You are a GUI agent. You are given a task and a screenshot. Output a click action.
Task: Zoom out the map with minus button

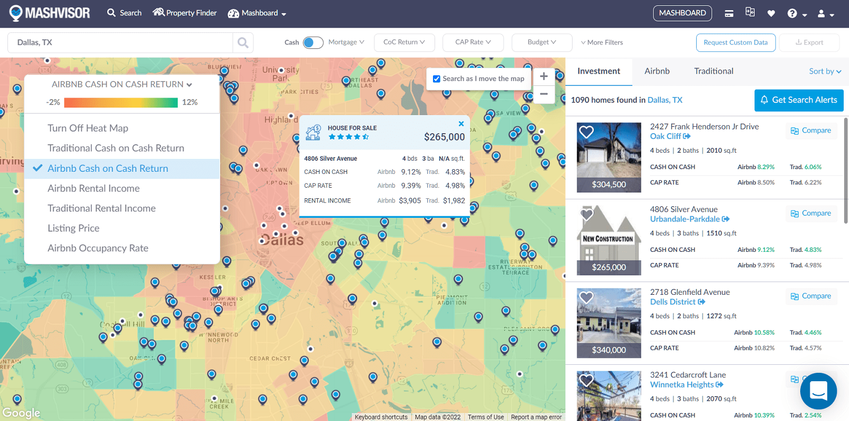[x=544, y=94]
